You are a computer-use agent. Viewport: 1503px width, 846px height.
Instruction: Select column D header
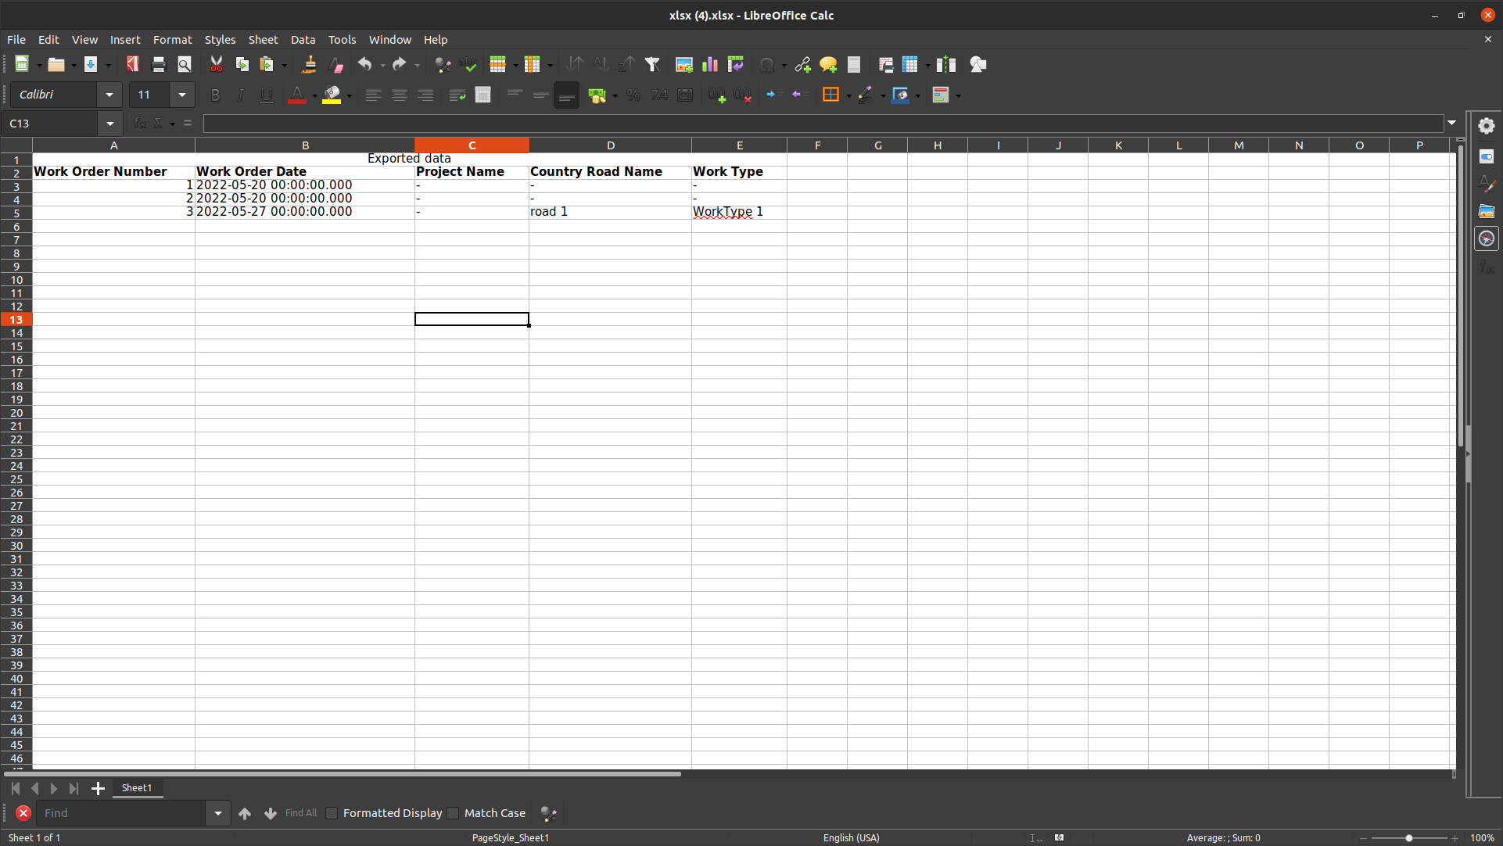(611, 145)
